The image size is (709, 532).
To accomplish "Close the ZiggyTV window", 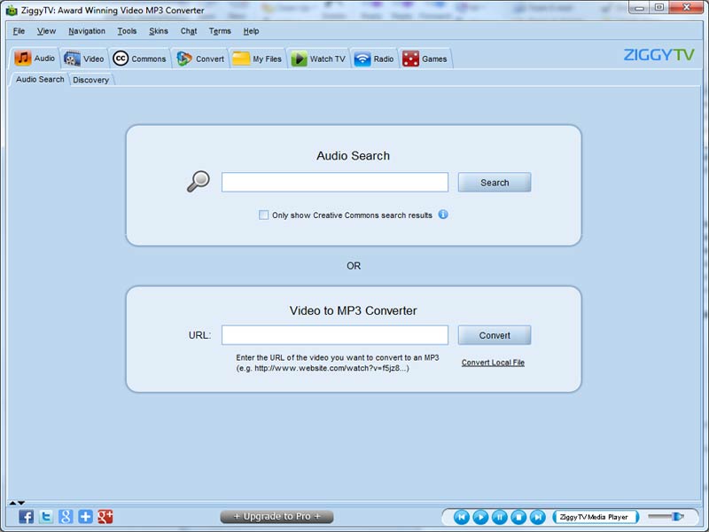I will (x=686, y=8).
